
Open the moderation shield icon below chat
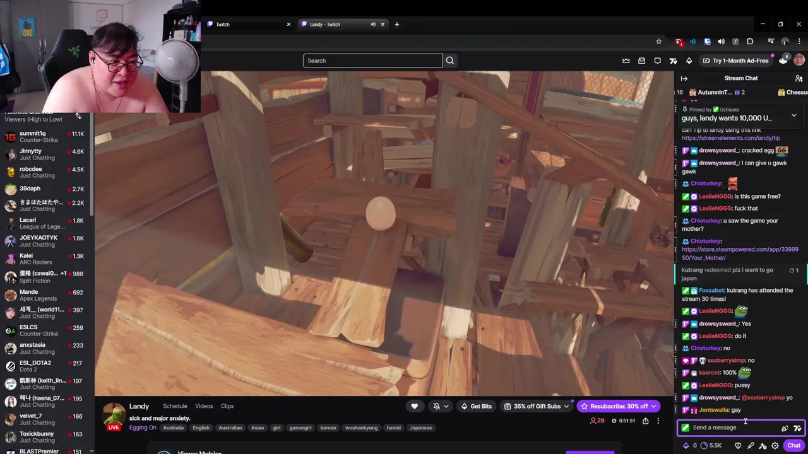tap(738, 446)
